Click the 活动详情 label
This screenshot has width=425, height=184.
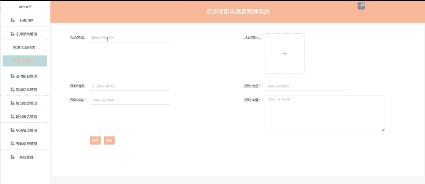click(x=252, y=100)
